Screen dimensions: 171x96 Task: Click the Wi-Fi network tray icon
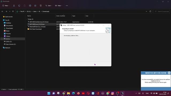pos(151,93)
